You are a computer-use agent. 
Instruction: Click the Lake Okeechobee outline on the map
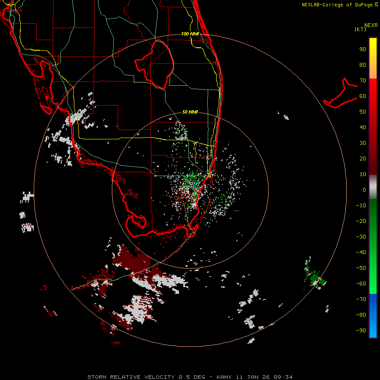[x=155, y=65]
